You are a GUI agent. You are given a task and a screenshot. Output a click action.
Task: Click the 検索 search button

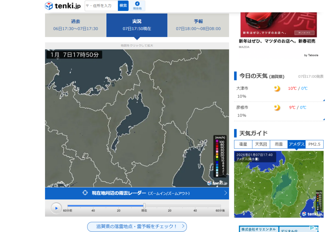[123, 6]
